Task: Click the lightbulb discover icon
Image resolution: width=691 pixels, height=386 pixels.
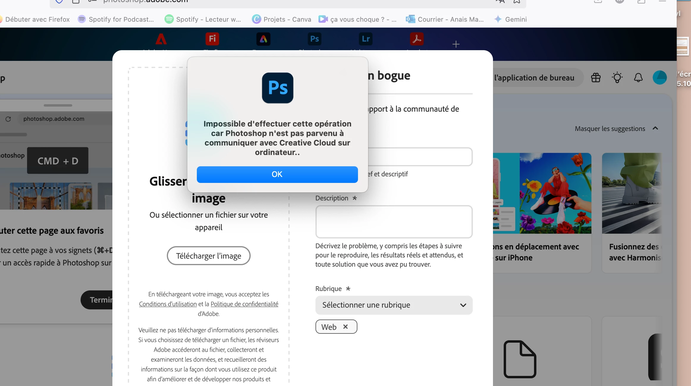Action: click(617, 78)
